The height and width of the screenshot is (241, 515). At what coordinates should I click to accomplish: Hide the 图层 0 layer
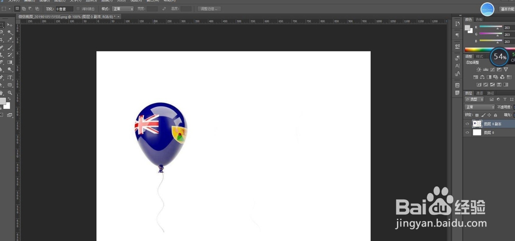coord(468,133)
